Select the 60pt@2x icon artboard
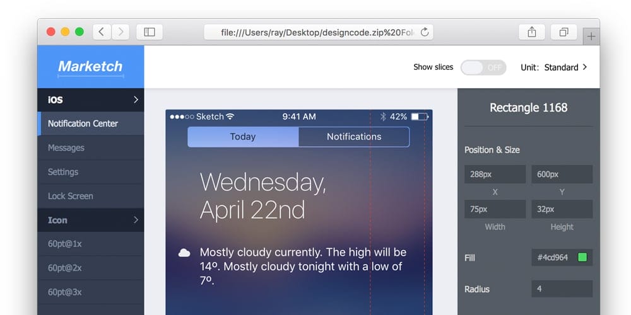 click(65, 268)
